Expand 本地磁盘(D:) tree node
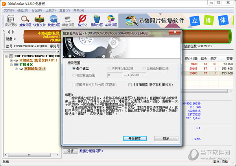 [16, 69]
